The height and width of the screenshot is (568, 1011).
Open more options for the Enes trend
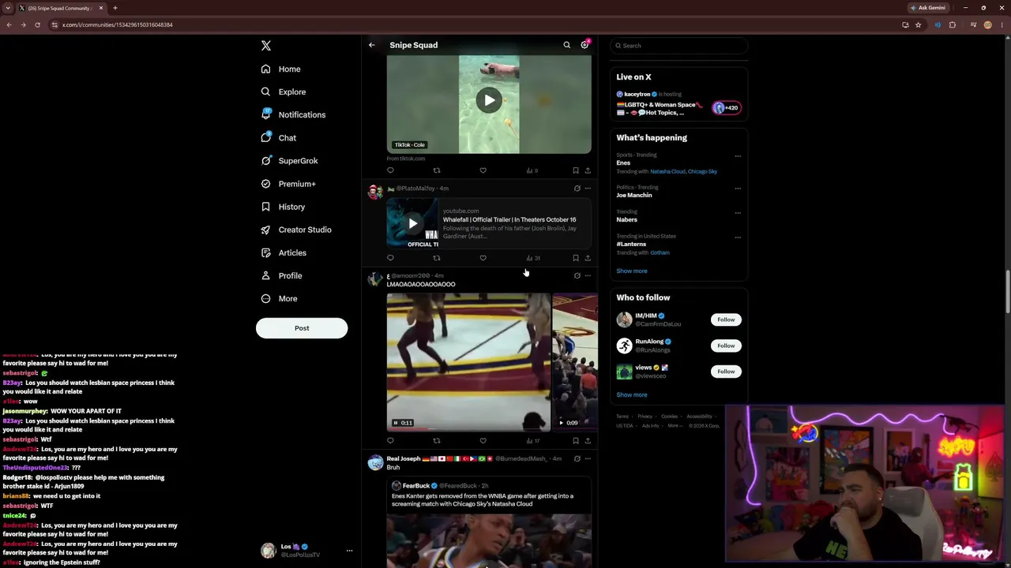tap(738, 156)
